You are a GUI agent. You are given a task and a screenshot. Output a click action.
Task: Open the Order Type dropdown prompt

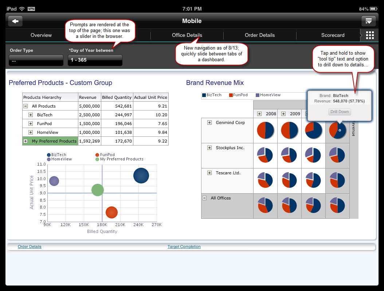coord(36,60)
